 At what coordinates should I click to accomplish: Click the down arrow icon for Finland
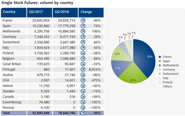click(83, 53)
